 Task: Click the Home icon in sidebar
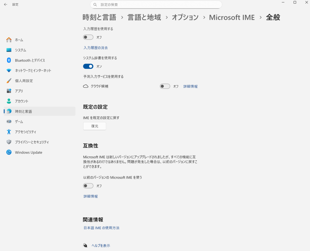coord(9,40)
